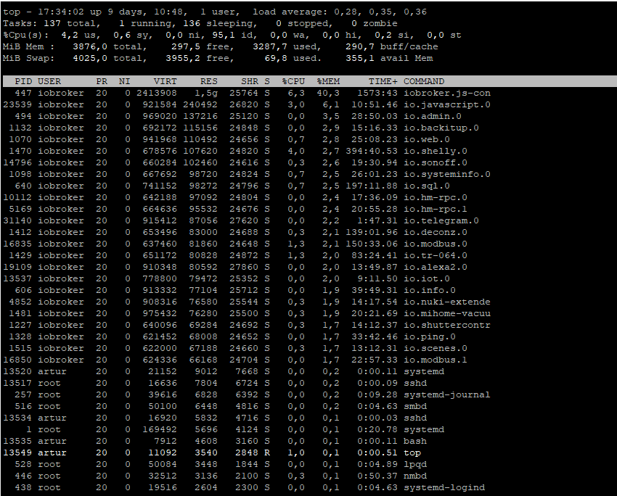Select the R state in the top row
Image resolution: width=617 pixels, height=496 pixels.
point(267,452)
